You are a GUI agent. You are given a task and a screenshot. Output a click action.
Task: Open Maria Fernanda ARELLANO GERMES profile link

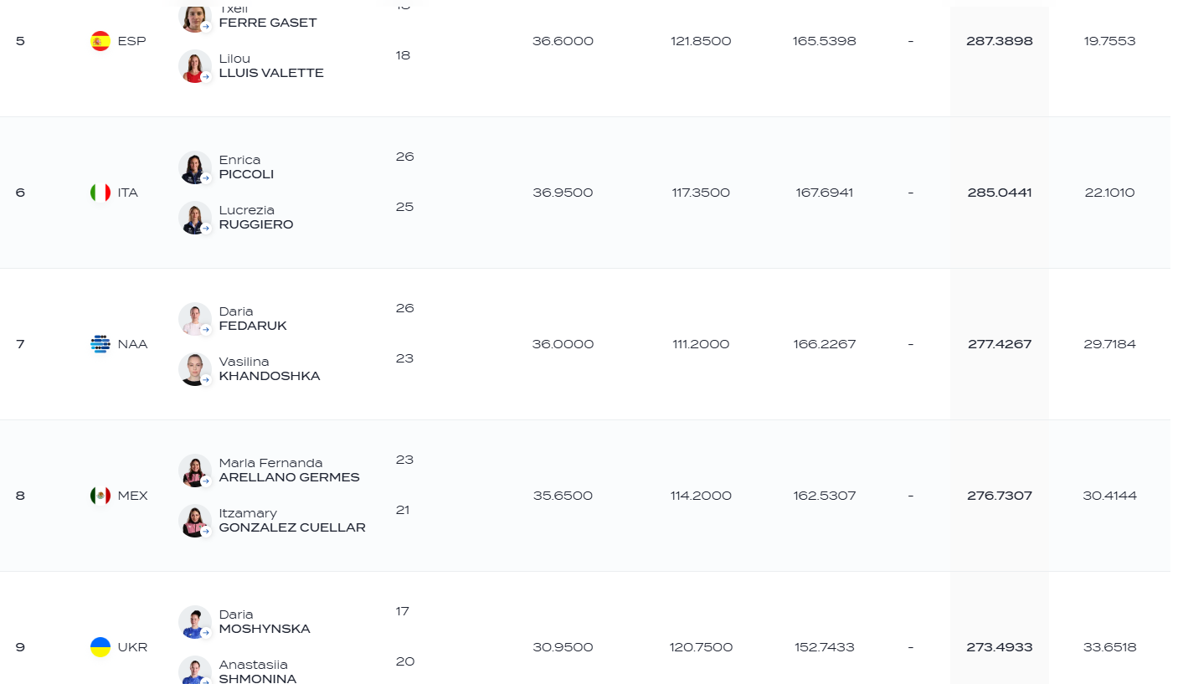point(289,471)
